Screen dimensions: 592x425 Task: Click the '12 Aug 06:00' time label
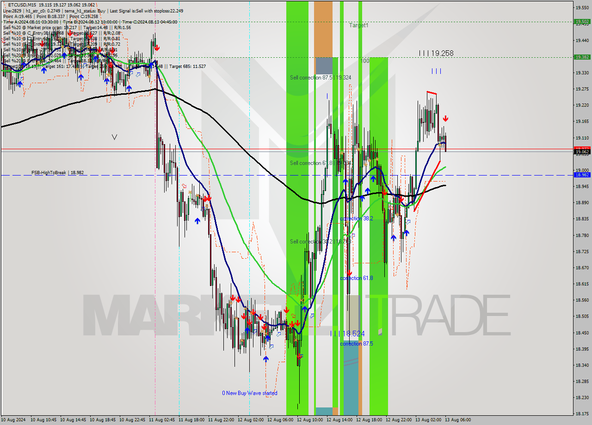(280, 420)
